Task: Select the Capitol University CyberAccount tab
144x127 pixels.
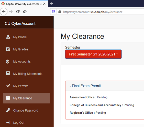Action: pyautogui.click(x=24, y=4)
